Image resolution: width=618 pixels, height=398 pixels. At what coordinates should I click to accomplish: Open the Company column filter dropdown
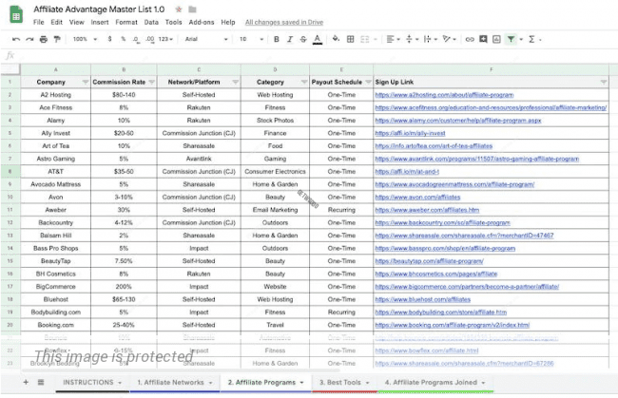pyautogui.click(x=83, y=83)
